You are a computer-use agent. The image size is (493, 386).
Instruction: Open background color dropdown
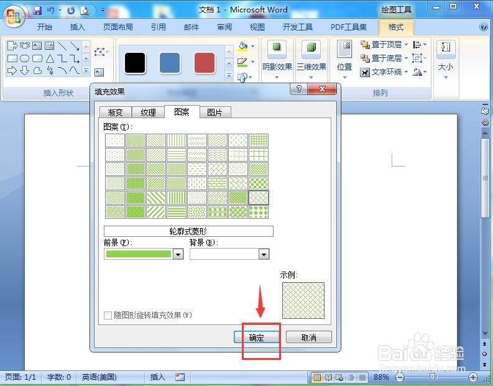pos(264,254)
